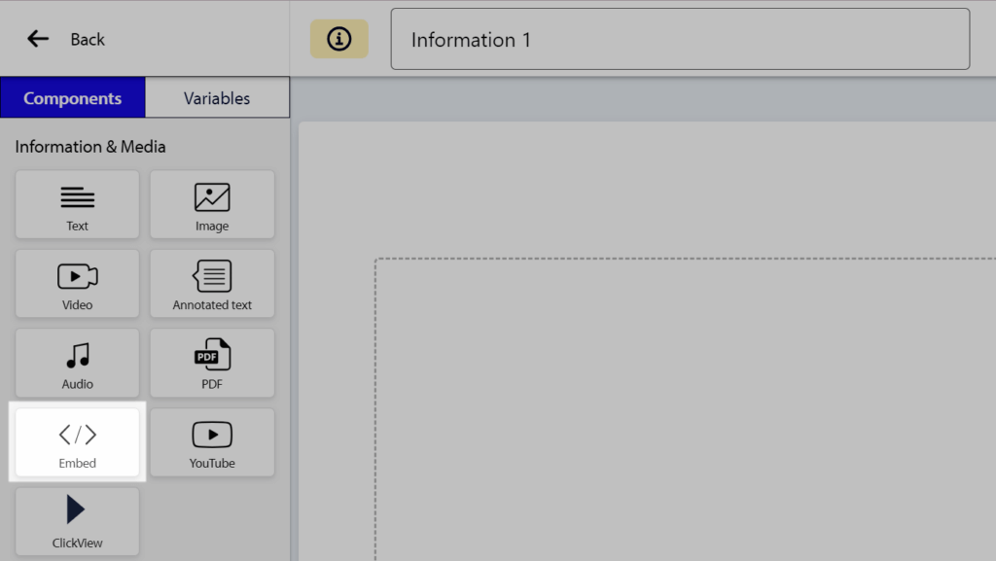Viewport: 996px width, 561px height.
Task: Add an Audio component
Action: click(78, 363)
